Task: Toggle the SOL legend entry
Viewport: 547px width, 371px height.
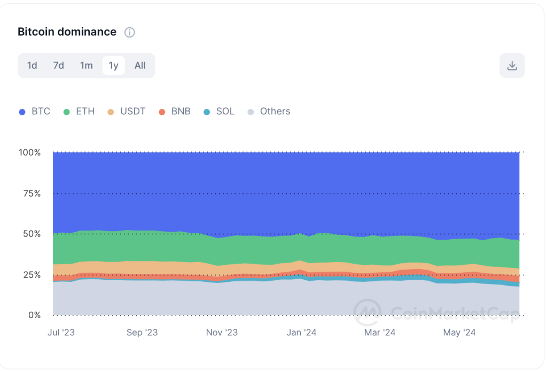Action: [x=218, y=112]
